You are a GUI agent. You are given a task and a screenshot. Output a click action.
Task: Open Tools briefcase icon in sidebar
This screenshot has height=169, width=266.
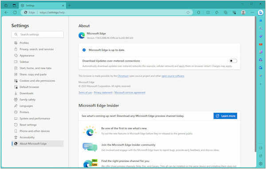261,44
